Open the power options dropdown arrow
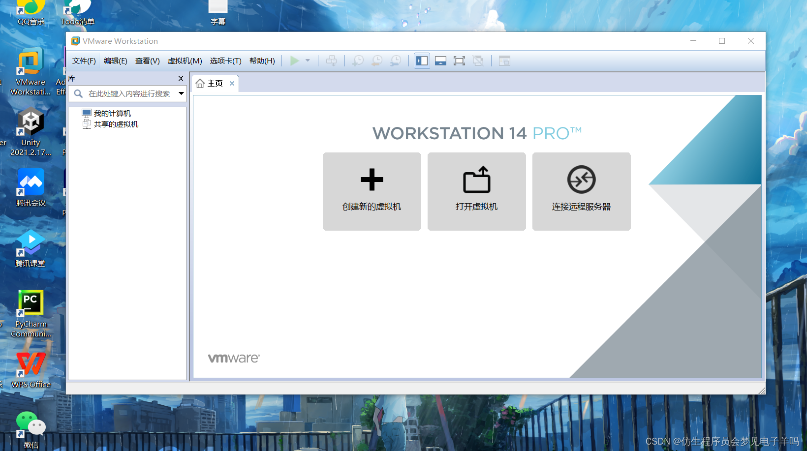The width and height of the screenshot is (807, 451). tap(308, 61)
